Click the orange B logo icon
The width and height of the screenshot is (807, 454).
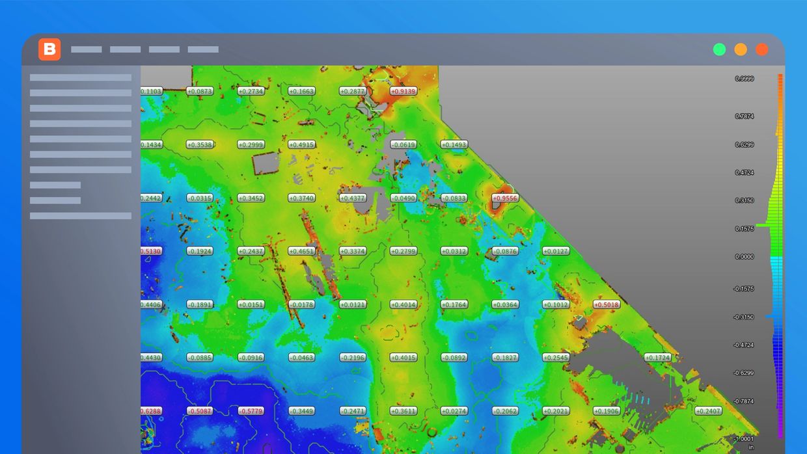(x=49, y=49)
